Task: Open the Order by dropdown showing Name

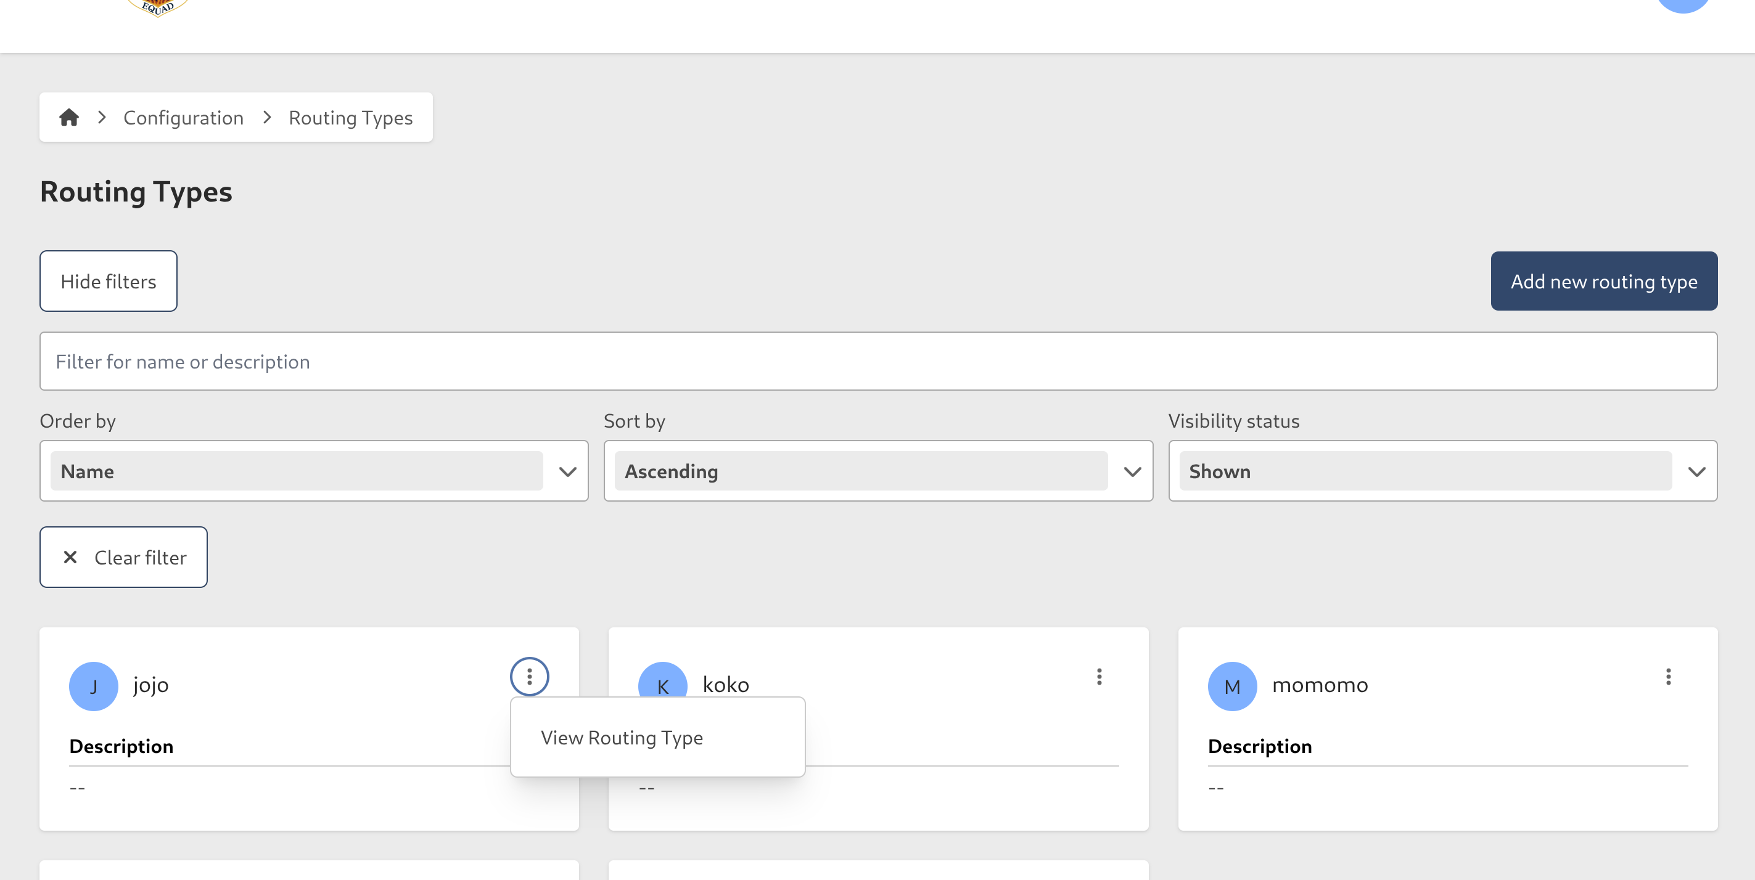Action: pyautogui.click(x=314, y=470)
